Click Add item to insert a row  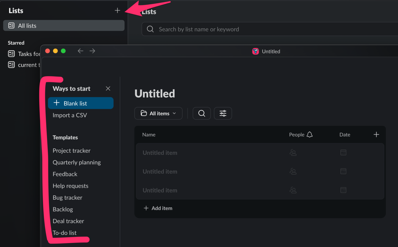[x=158, y=208]
